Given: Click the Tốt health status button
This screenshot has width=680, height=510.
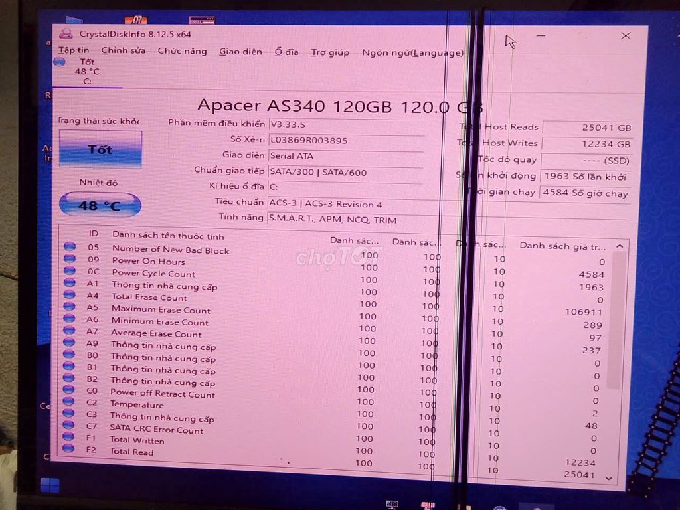Looking at the screenshot, I should coord(100,149).
